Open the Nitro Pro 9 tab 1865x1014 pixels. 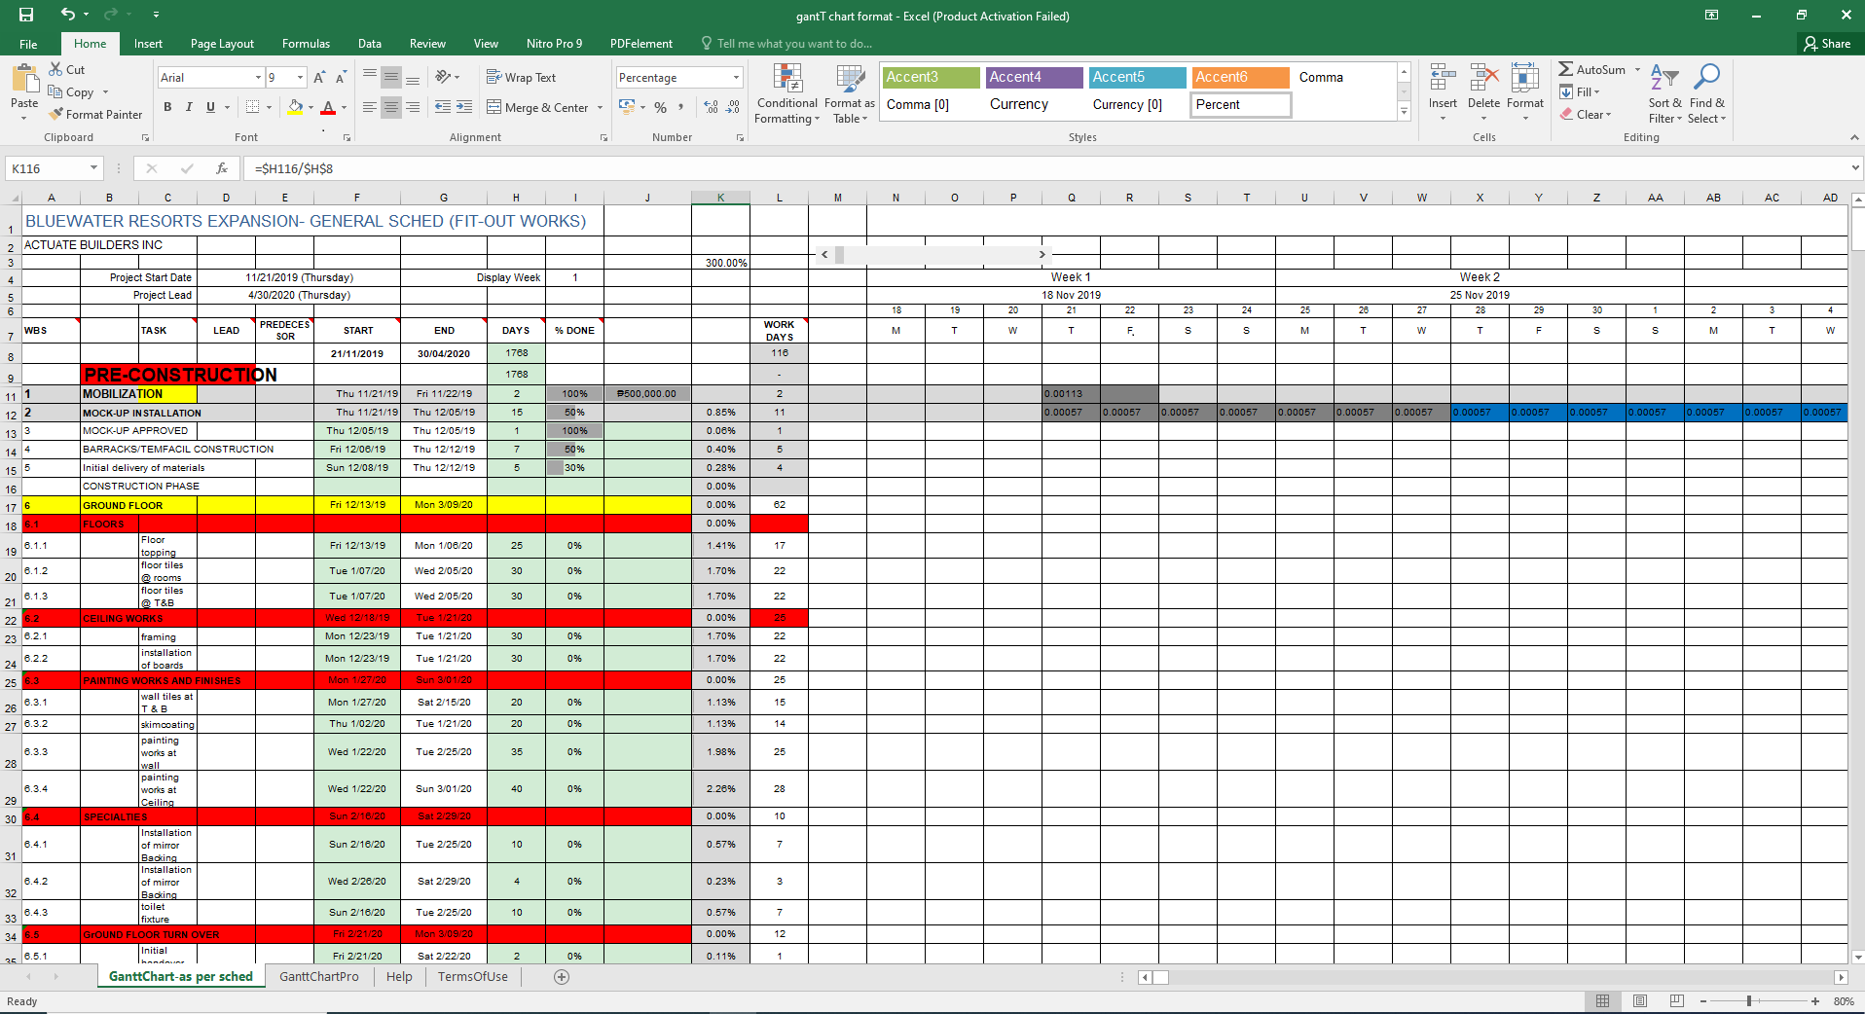tap(554, 44)
